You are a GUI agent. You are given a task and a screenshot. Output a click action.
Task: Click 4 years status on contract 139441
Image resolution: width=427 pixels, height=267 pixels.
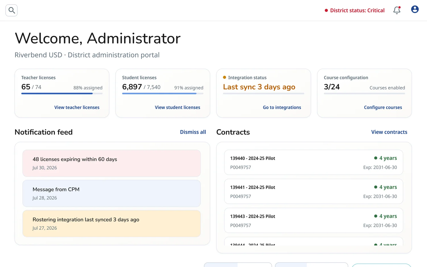coord(385,187)
